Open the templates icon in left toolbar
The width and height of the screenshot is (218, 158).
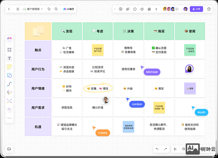tap(9, 39)
